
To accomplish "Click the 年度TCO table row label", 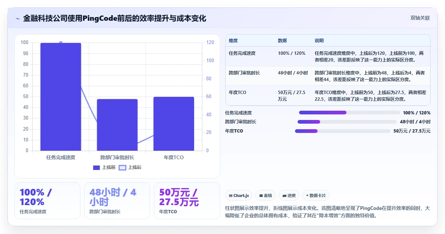I will point(238,93).
